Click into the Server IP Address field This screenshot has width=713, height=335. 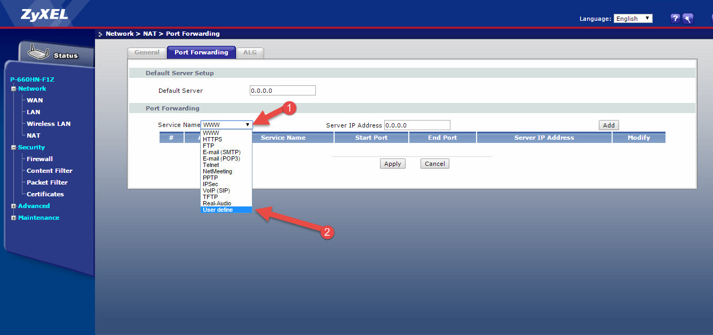[417, 125]
